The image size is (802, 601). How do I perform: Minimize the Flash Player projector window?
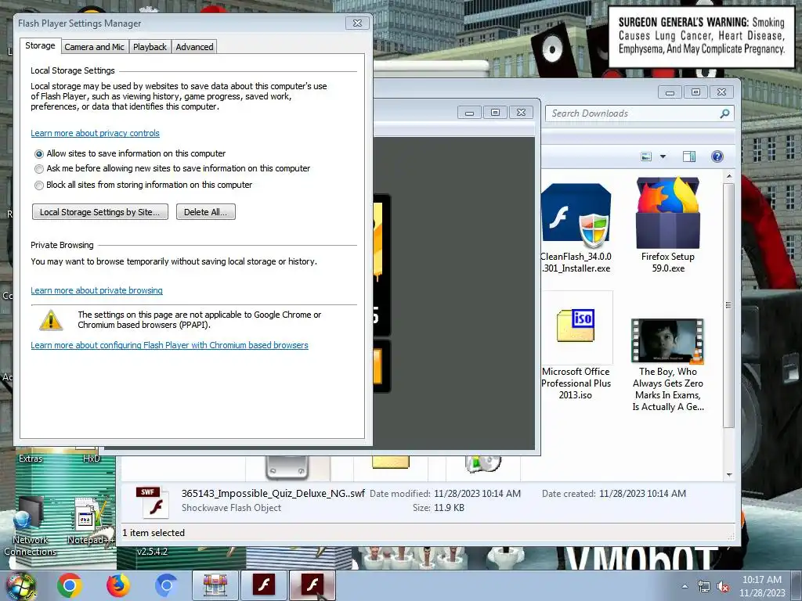pos(470,113)
